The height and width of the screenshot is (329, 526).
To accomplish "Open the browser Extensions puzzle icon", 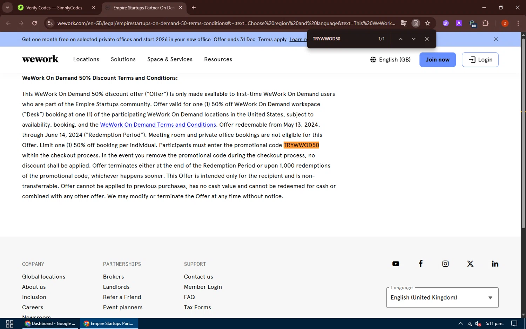I will pyautogui.click(x=485, y=23).
